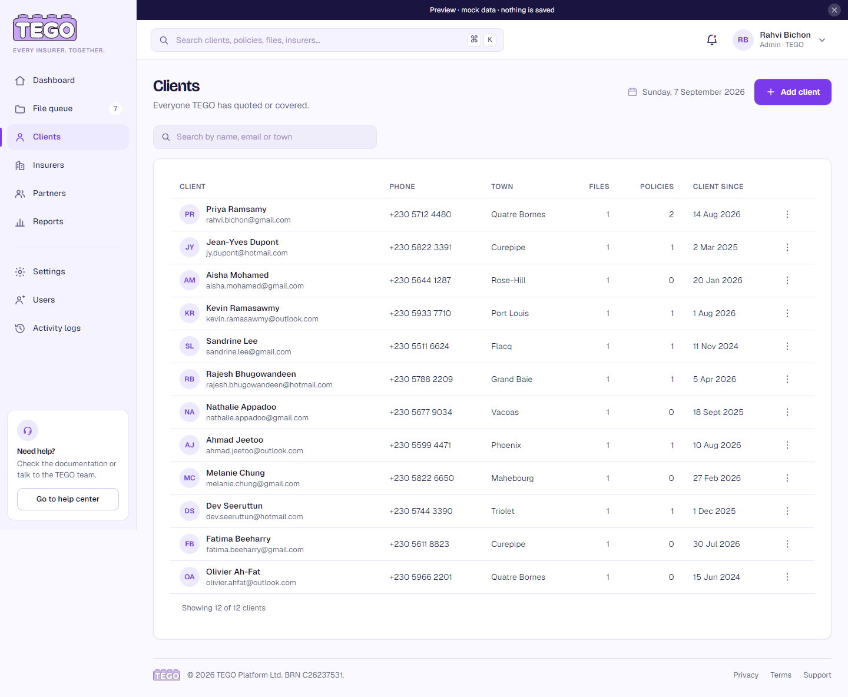The image size is (848, 697).
Task: Open row actions for Dev Seeruttun
Action: 787,511
